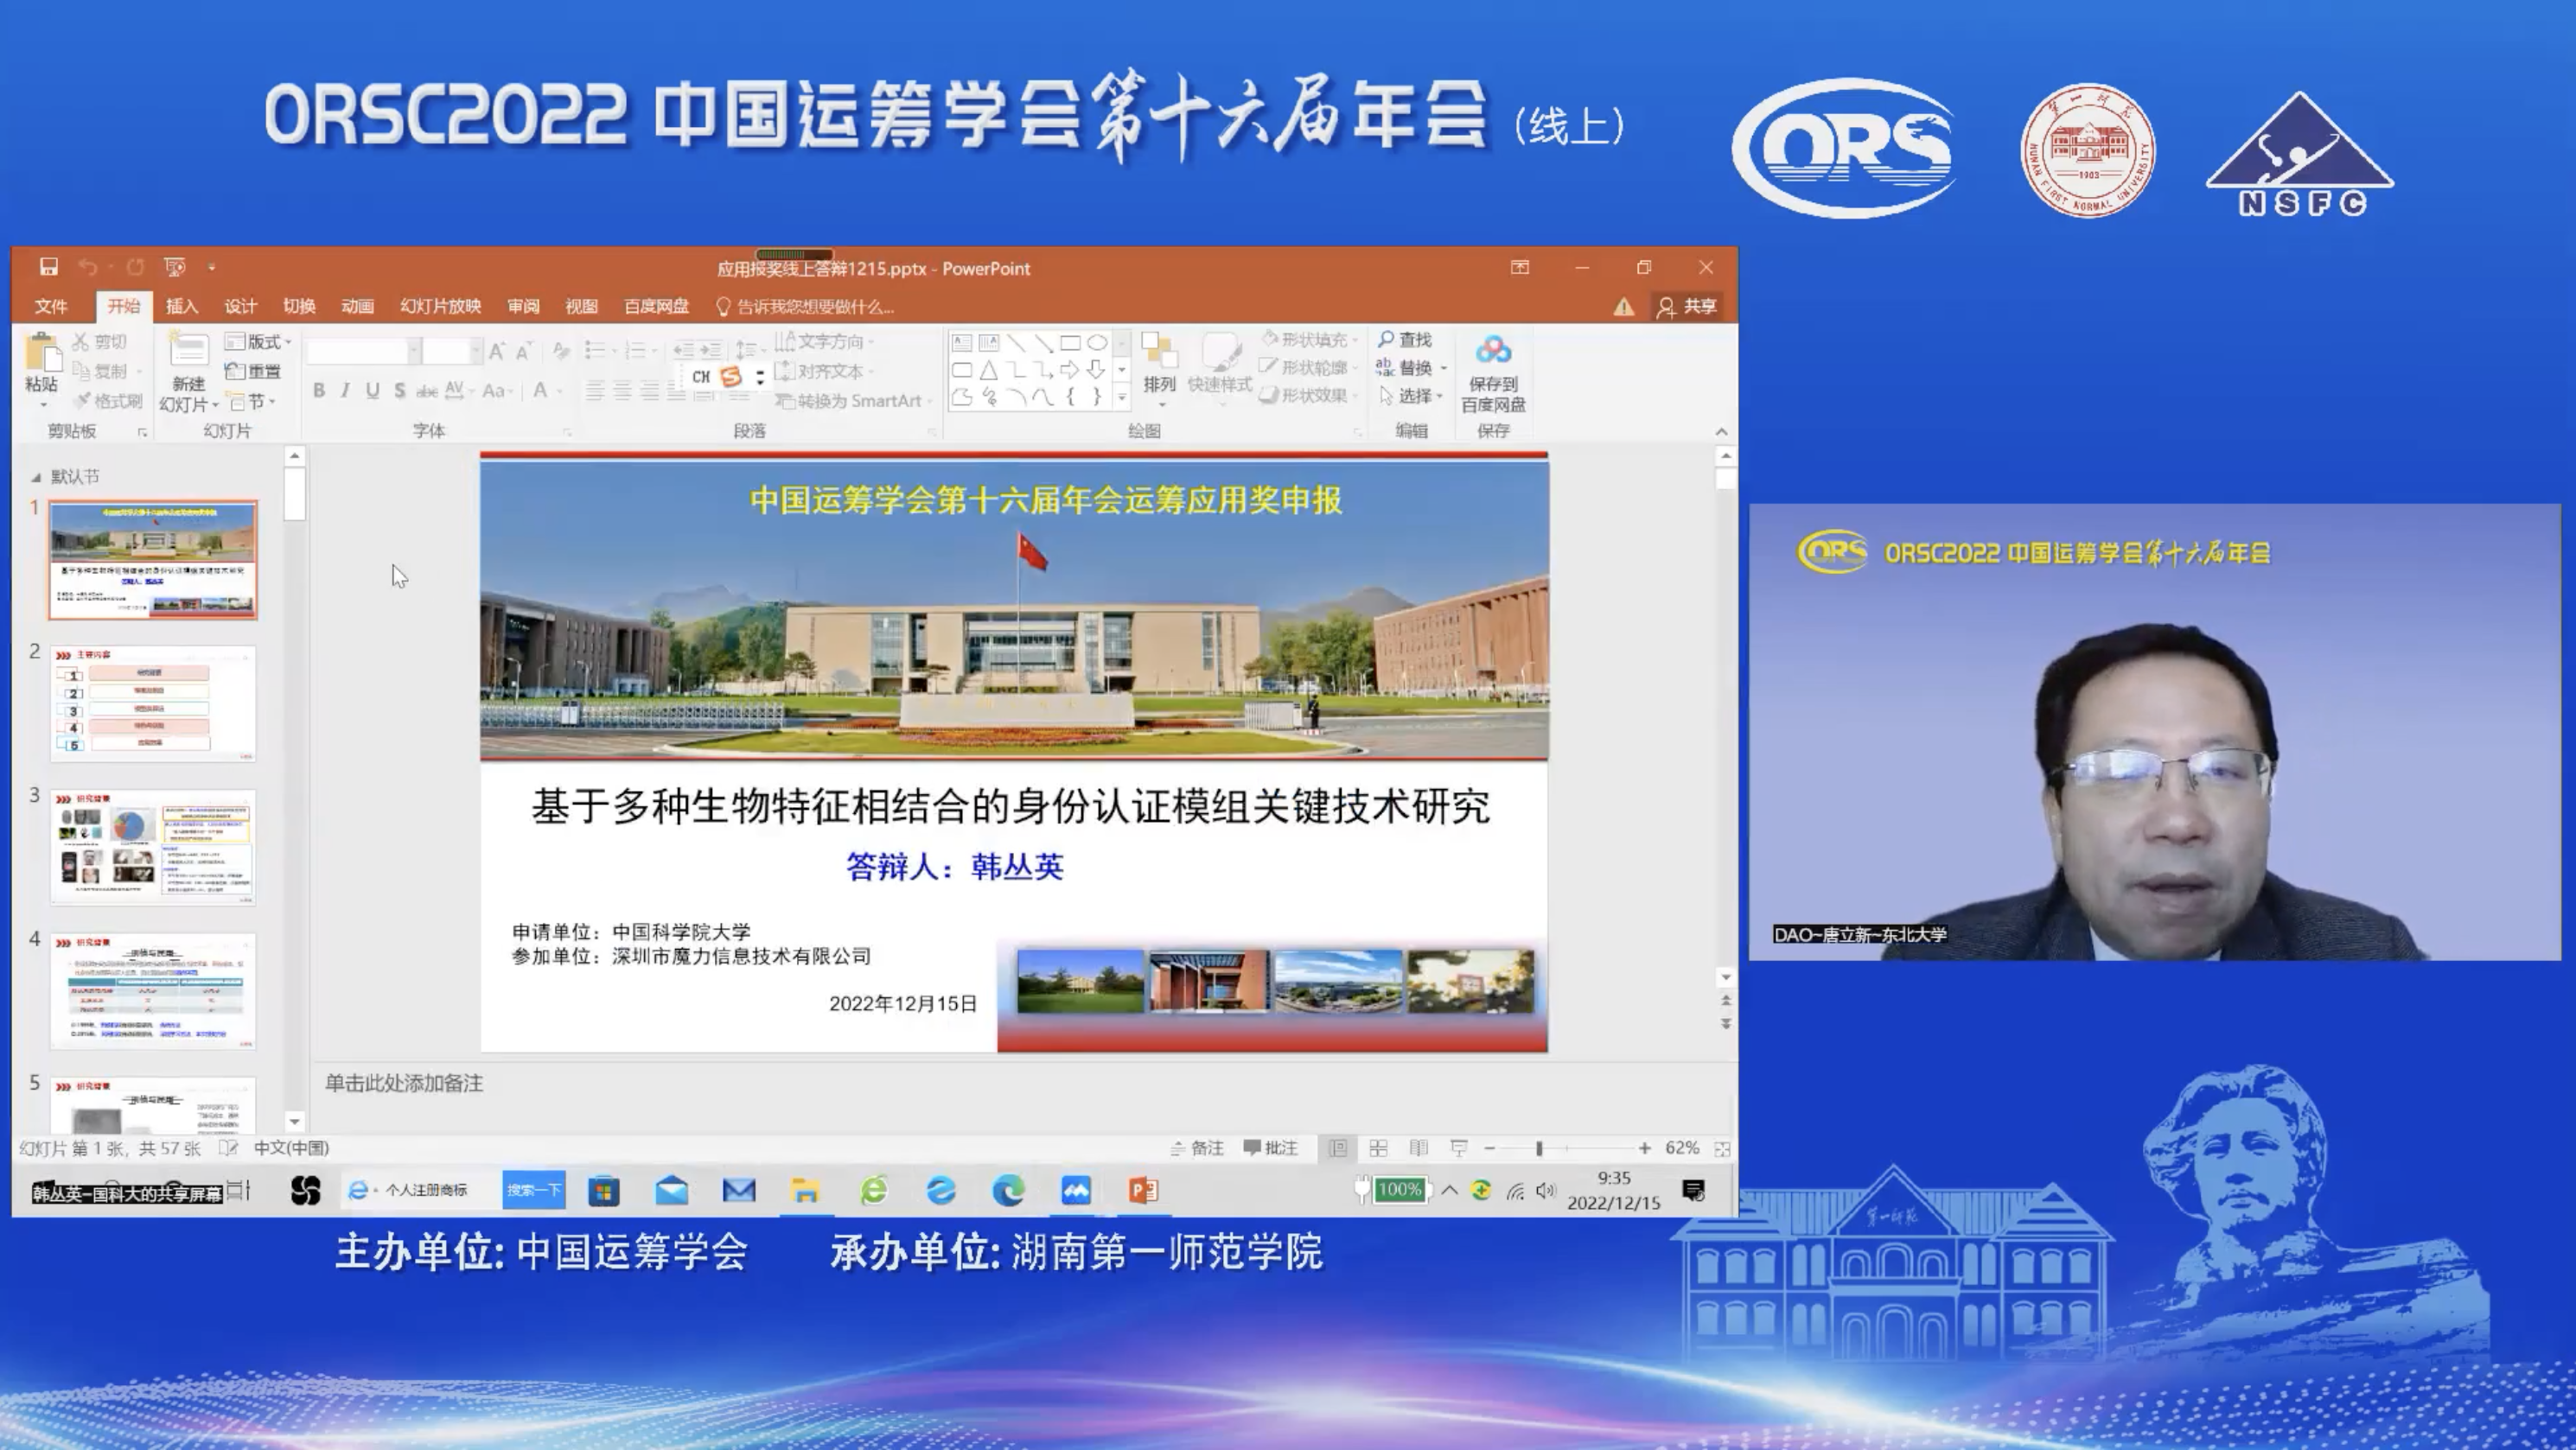
Task: Switch to Design (设计) tab
Action: (240, 306)
